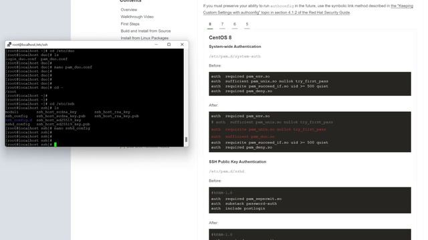Click the green terminal cursor prompt

click(56, 145)
